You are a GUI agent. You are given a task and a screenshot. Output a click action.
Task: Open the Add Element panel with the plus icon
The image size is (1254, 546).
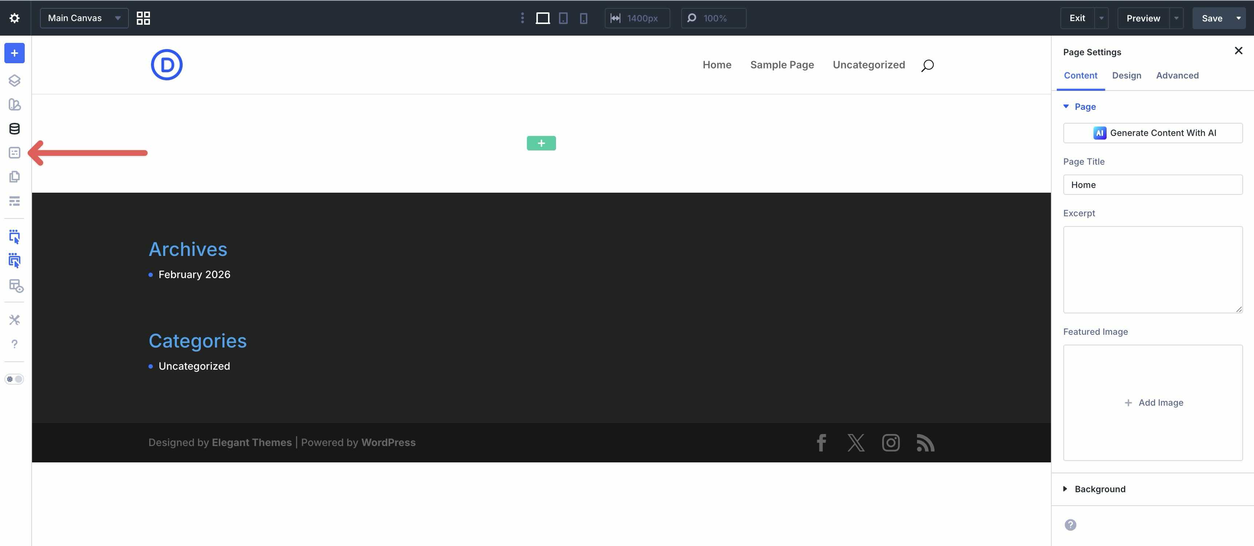(x=14, y=53)
